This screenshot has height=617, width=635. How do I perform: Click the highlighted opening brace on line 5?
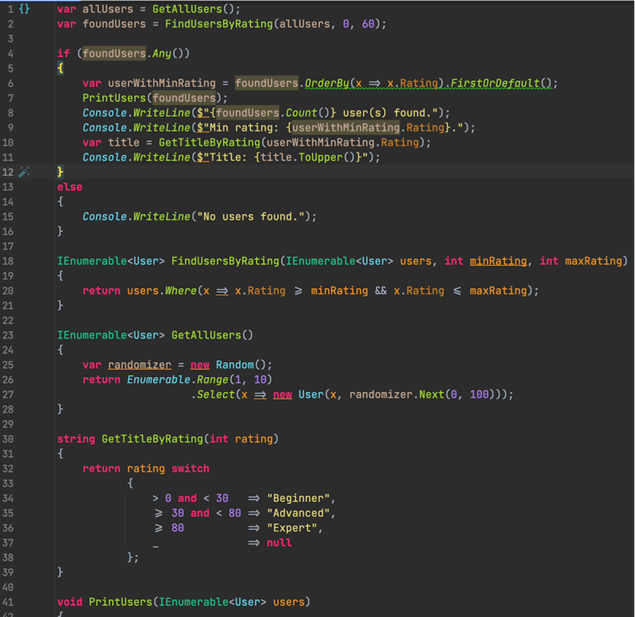(x=60, y=68)
